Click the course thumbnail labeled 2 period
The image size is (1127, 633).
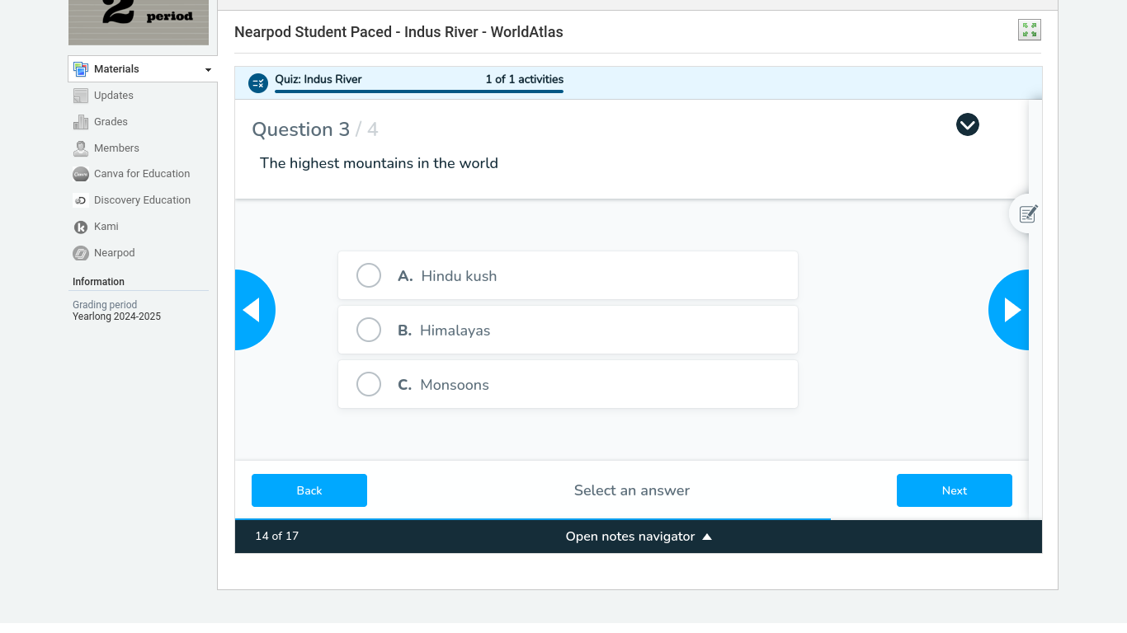click(x=138, y=22)
